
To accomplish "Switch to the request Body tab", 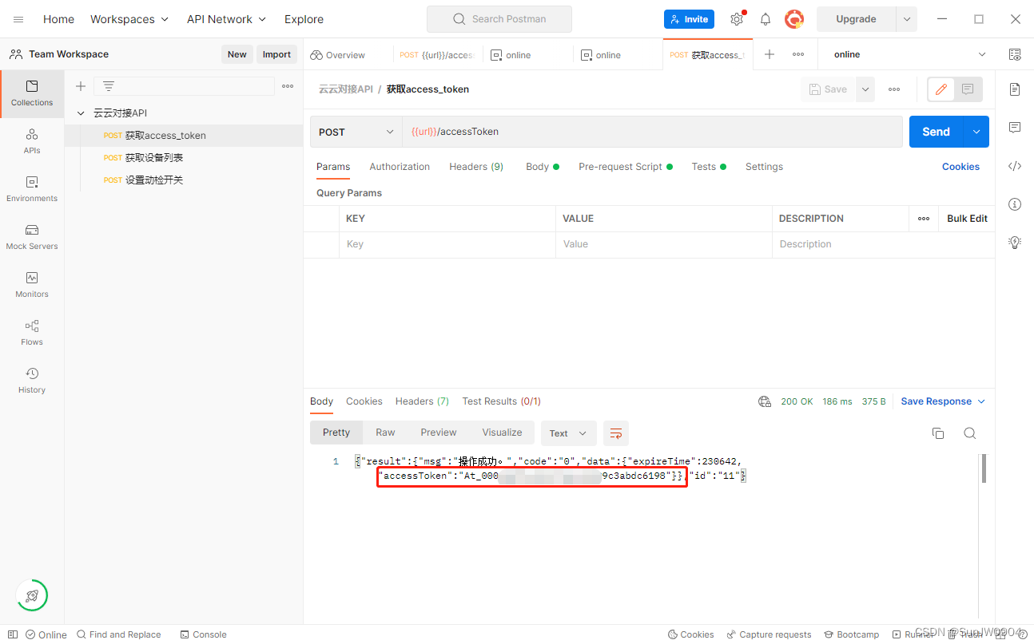I will click(542, 167).
